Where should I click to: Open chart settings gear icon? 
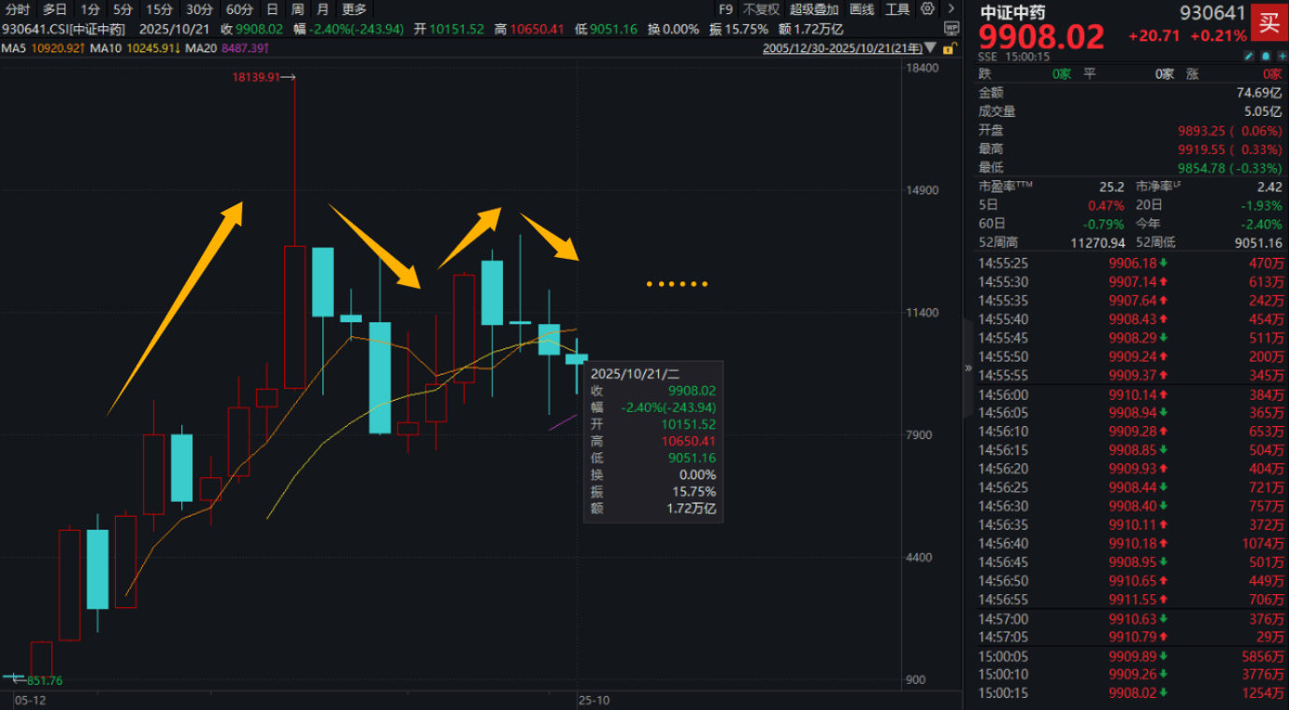point(927,9)
